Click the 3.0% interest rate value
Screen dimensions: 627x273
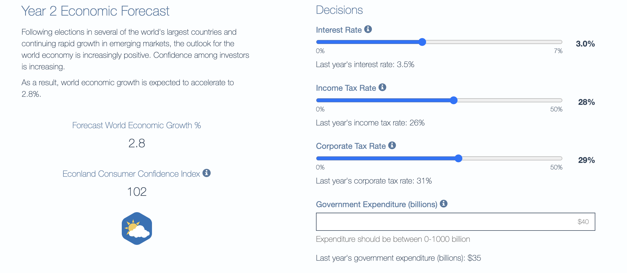tap(585, 44)
